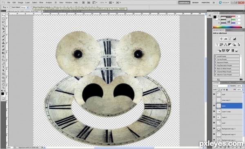Select the Eyedropper tool

click(x=3, y=32)
